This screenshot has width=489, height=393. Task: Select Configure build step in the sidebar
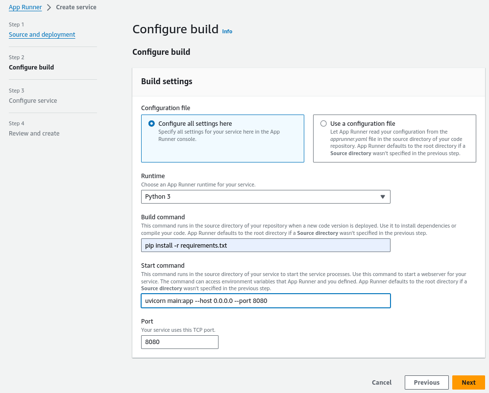pos(31,68)
